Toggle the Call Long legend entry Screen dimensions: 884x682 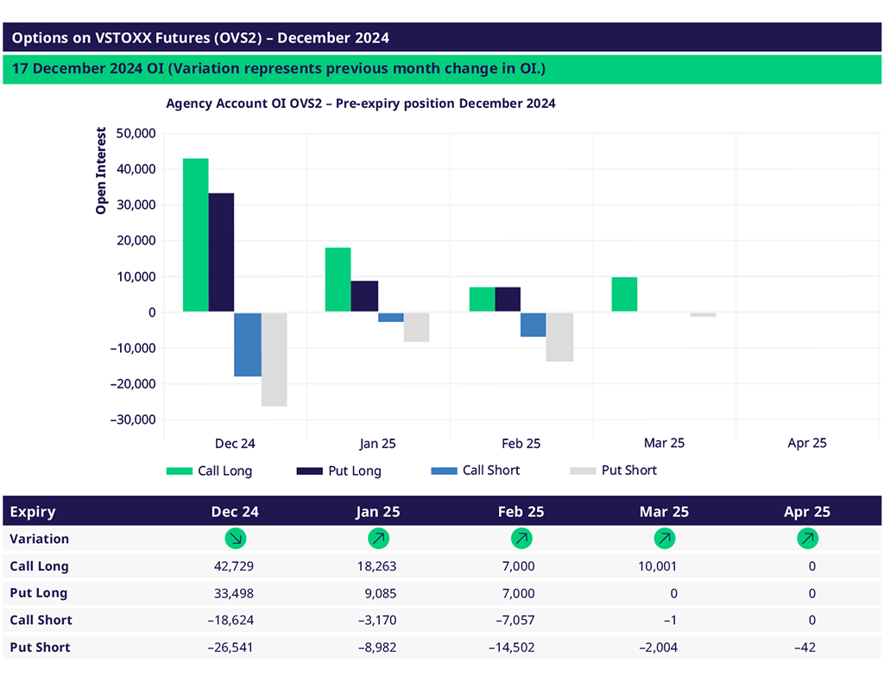pos(209,470)
